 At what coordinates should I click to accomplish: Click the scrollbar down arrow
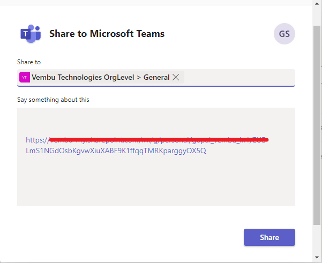(317, 257)
